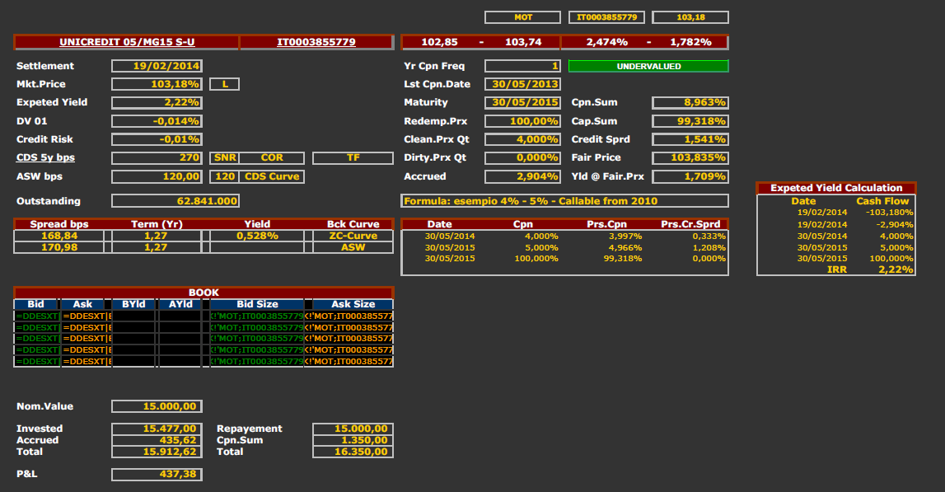This screenshot has height=492, width=945.
Task: Select the Lst Cpn.Date field 30/05/2013
Action: tap(522, 84)
